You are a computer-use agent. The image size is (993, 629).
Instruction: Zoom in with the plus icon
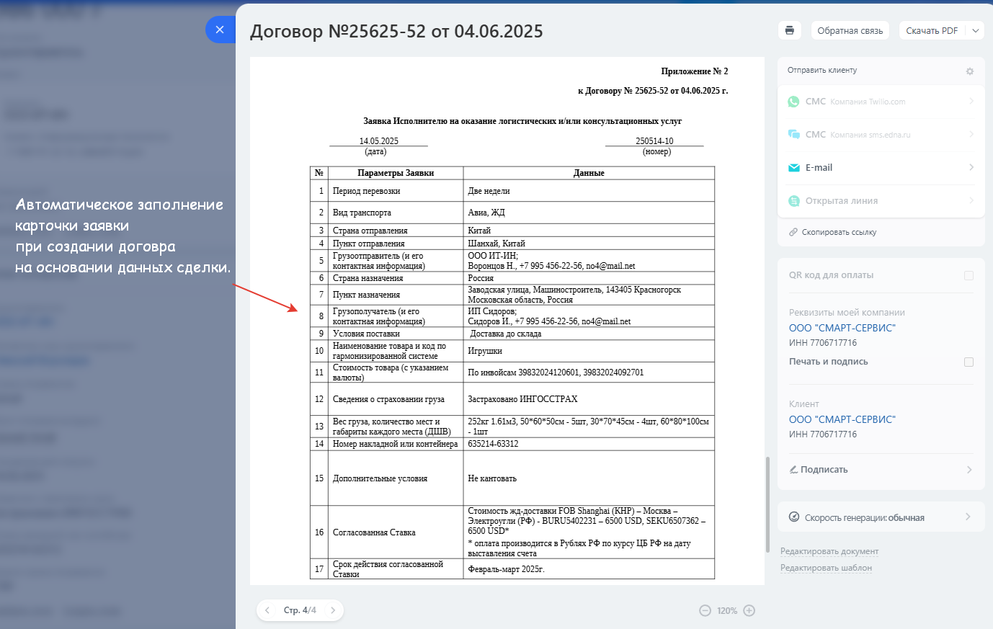click(749, 611)
